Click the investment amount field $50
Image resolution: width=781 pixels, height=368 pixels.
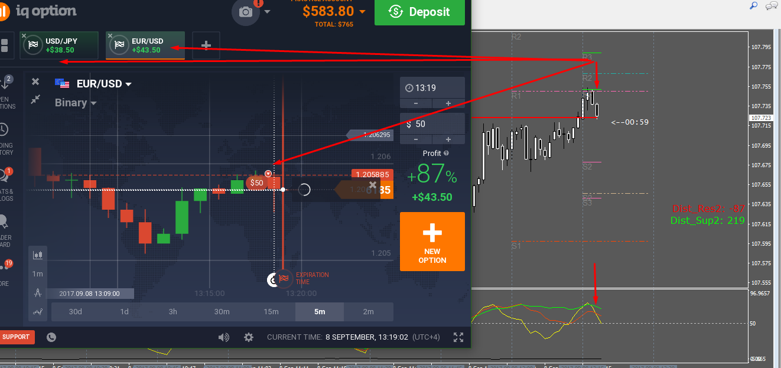432,124
